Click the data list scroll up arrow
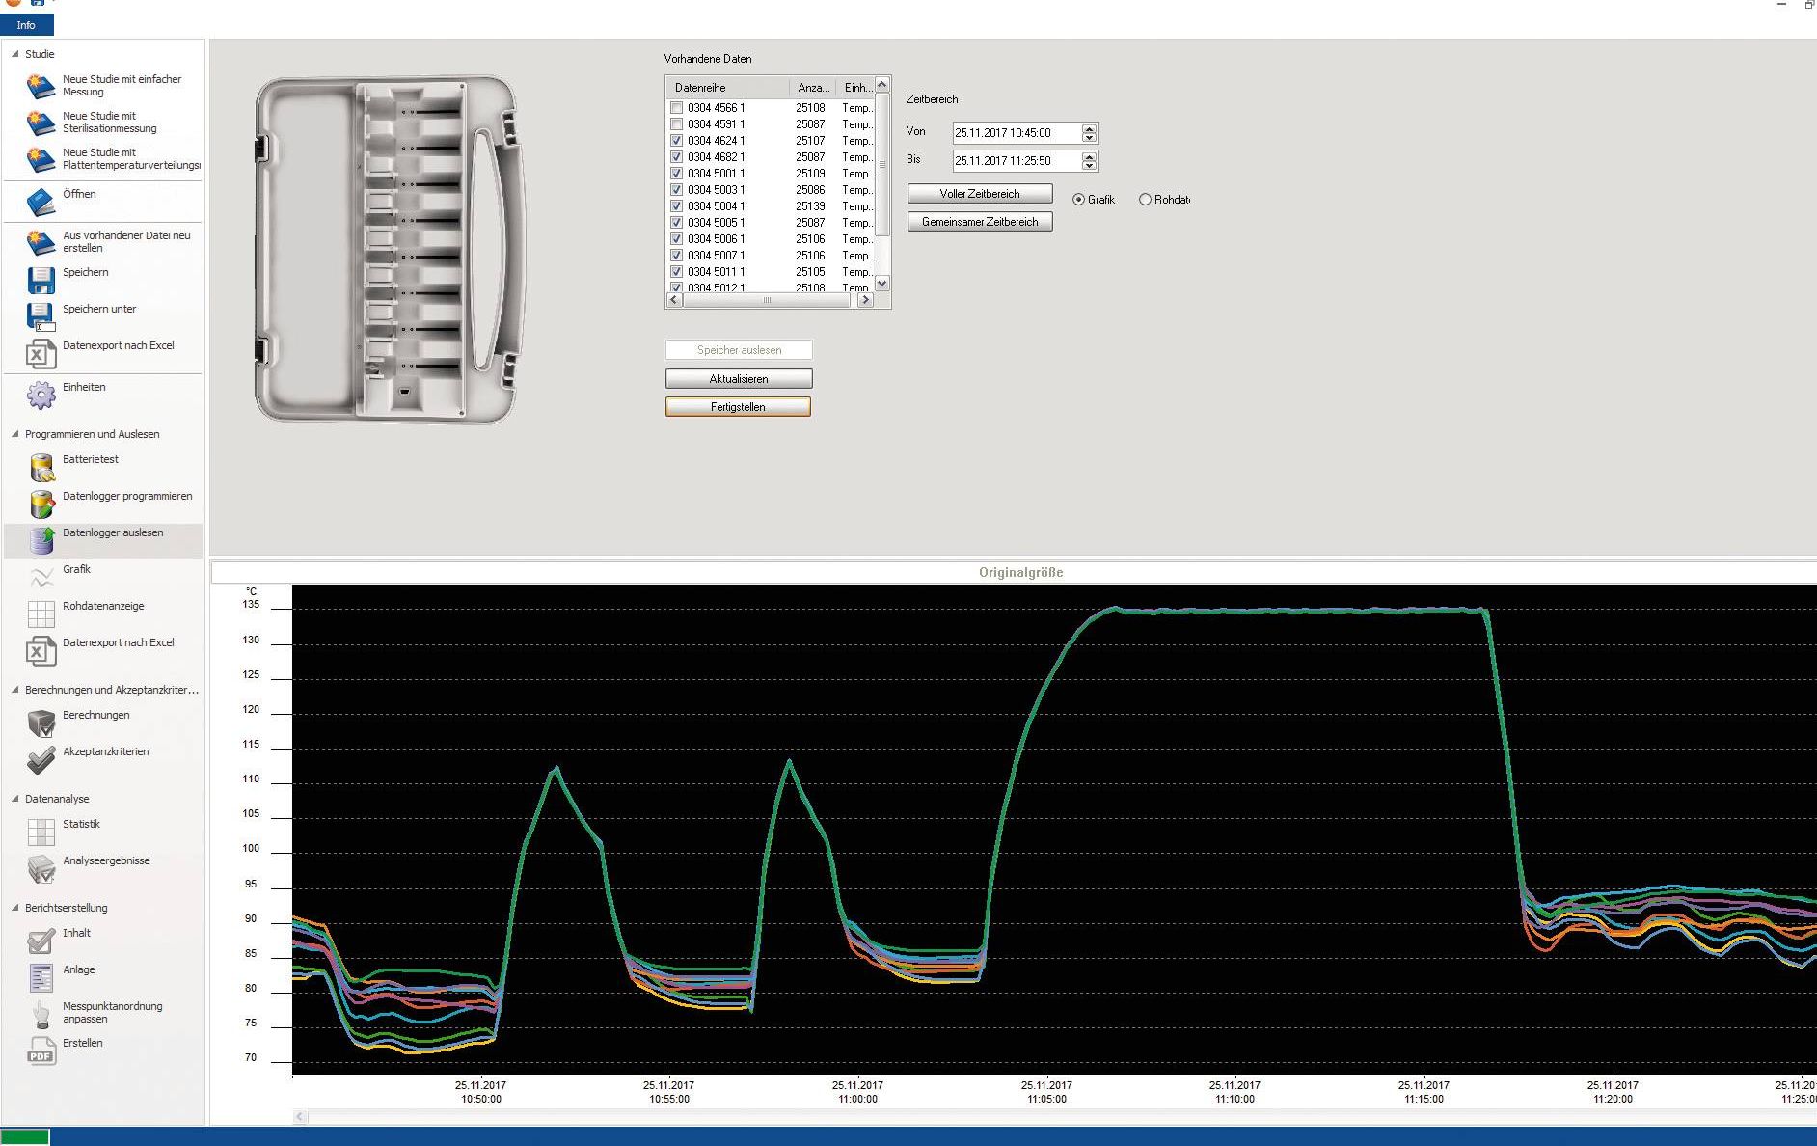Screen dimensions: 1817x1146 pyautogui.click(x=881, y=85)
